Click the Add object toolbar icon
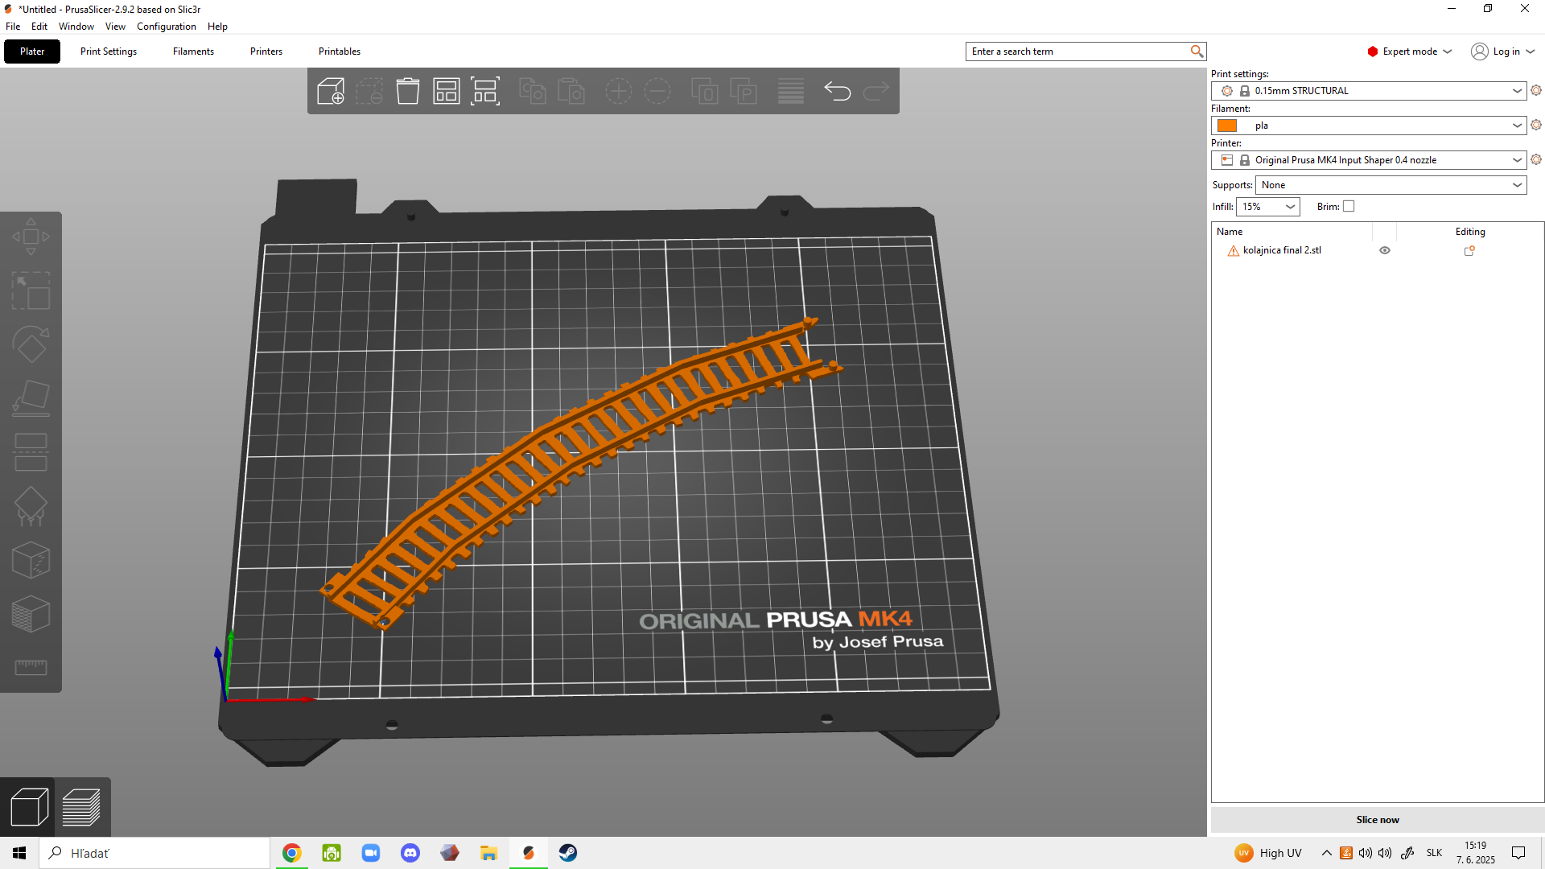The image size is (1545, 869). pyautogui.click(x=331, y=91)
